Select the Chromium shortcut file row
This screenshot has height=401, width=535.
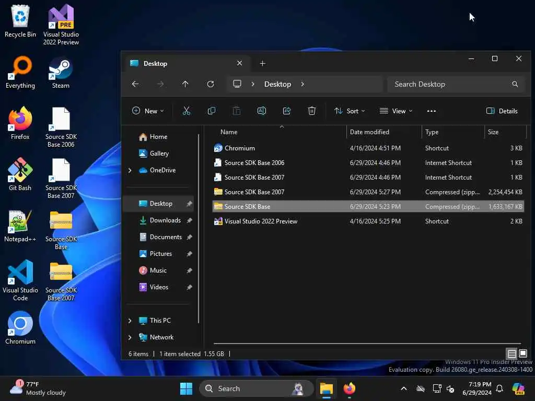368,148
